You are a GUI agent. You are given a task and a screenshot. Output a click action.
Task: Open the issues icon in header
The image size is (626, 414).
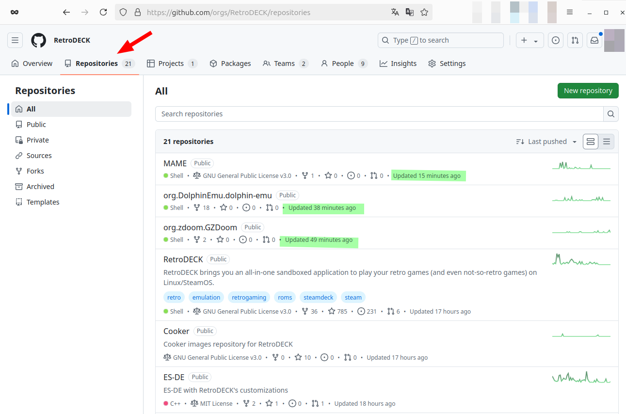tap(556, 40)
